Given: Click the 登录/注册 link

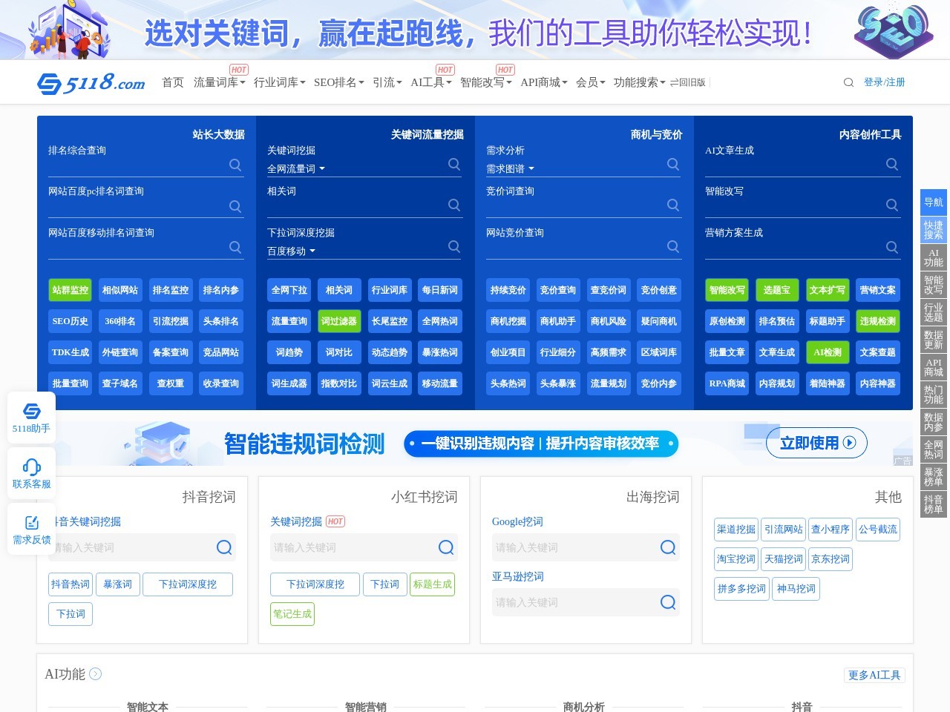Looking at the screenshot, I should coord(884,82).
